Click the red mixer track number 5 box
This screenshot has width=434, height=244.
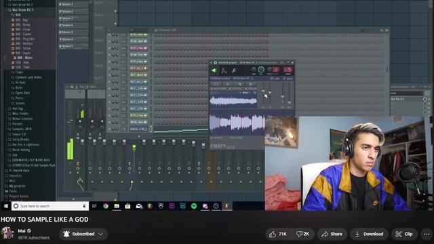288,70
